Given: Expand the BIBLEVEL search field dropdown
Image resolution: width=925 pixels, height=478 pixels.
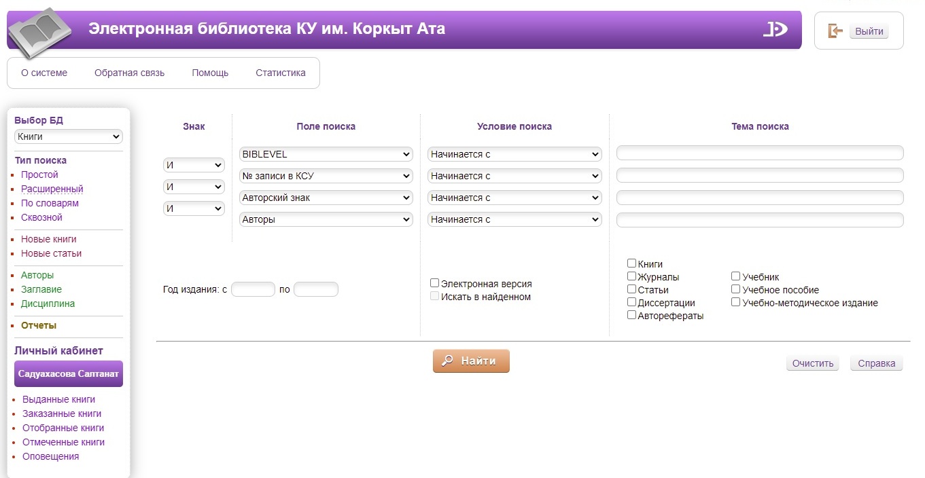Looking at the screenshot, I should (326, 154).
